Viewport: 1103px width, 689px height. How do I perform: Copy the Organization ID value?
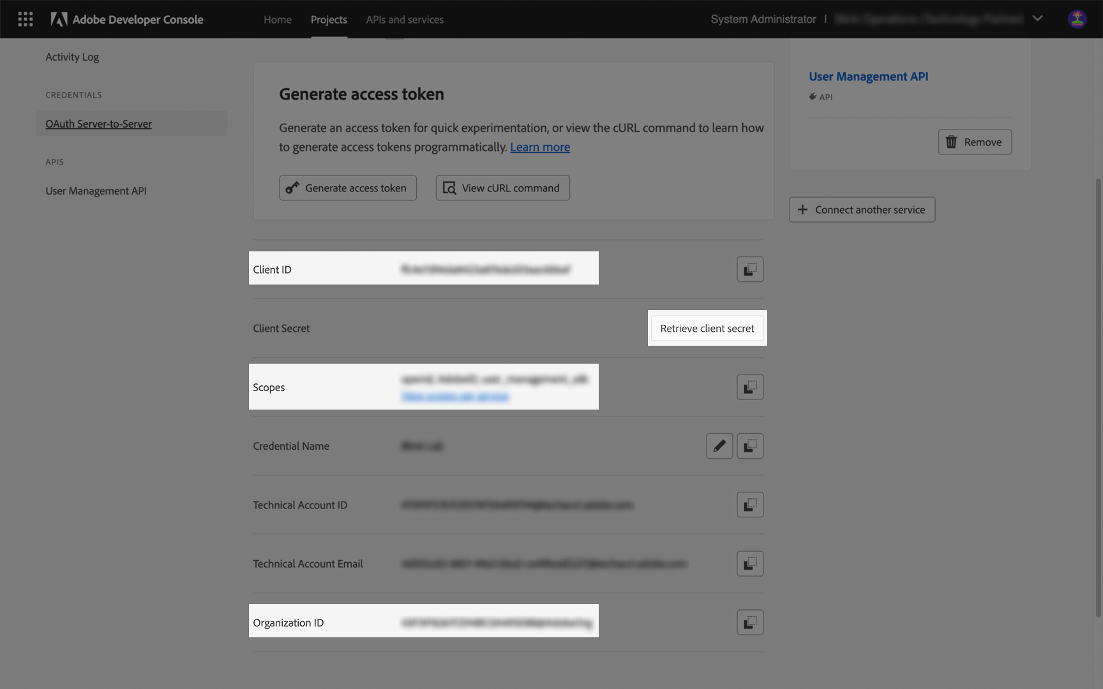pos(750,623)
